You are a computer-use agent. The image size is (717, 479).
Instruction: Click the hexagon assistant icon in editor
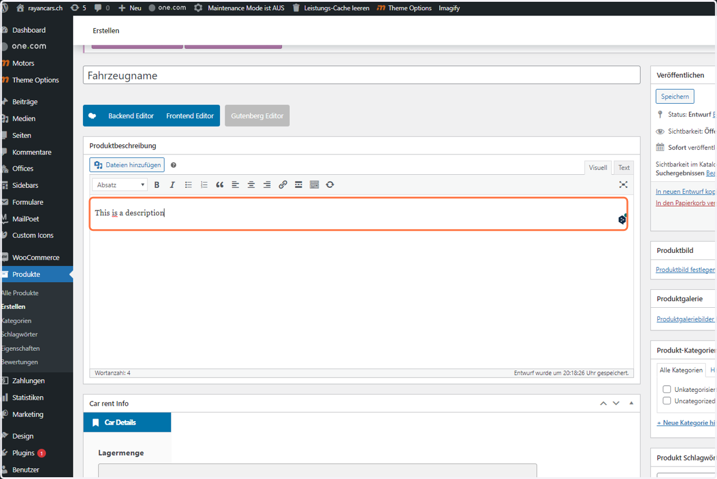[x=622, y=219]
